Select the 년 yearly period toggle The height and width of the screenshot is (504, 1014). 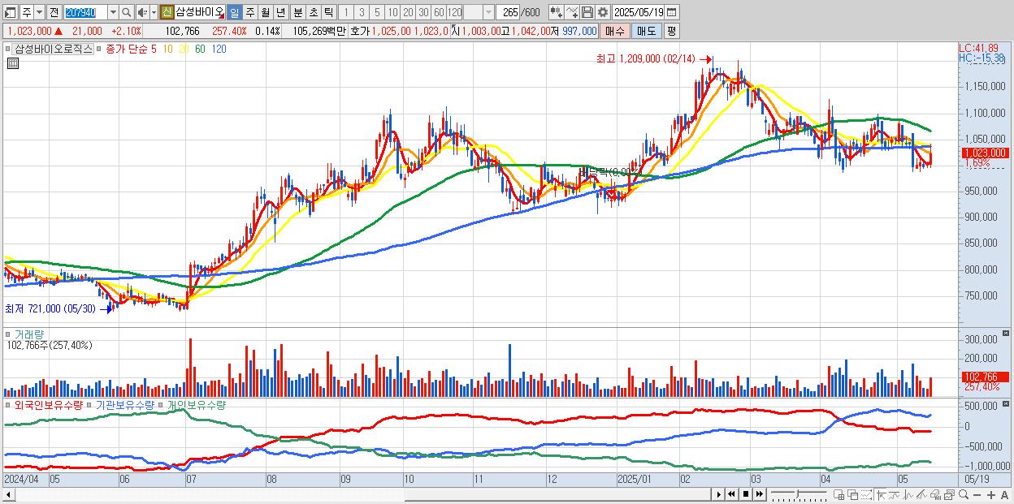pos(280,12)
